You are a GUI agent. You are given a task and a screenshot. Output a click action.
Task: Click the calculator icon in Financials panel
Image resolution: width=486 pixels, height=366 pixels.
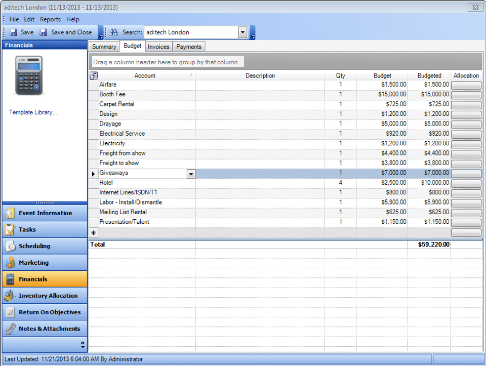(29, 75)
